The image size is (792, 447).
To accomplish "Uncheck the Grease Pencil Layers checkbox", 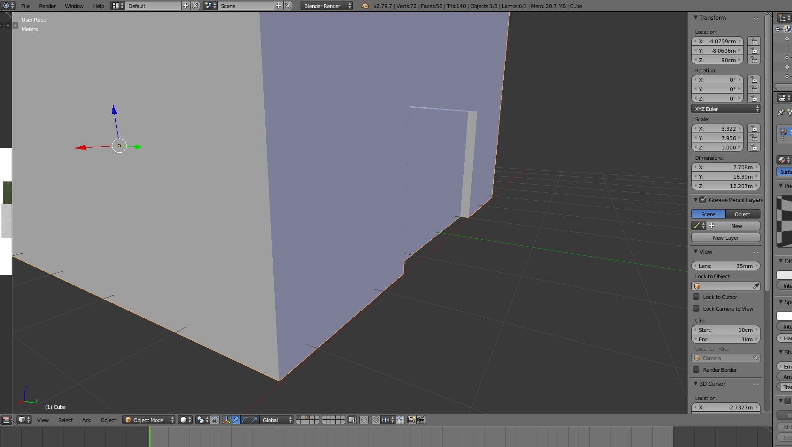I will click(x=703, y=200).
